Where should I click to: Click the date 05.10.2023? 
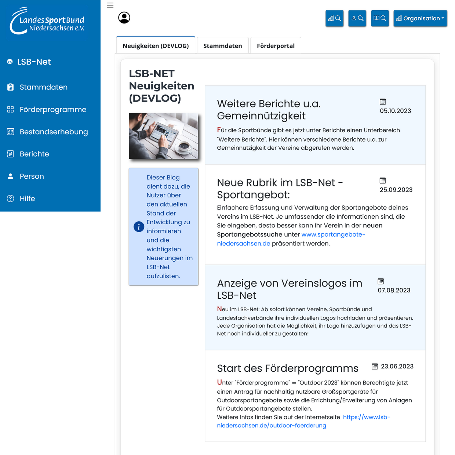coord(395,111)
